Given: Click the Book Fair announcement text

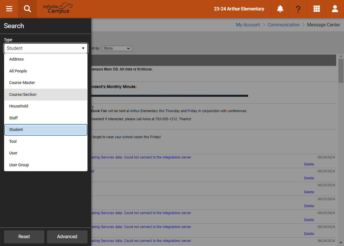Looking at the screenshot, I should tap(169, 111).
